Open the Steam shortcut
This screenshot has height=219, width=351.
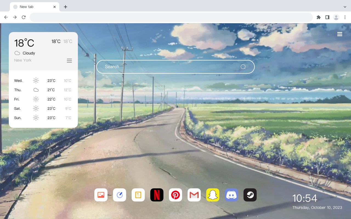(x=250, y=195)
